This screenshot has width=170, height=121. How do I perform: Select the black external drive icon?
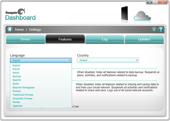pyautogui.click(x=124, y=14)
